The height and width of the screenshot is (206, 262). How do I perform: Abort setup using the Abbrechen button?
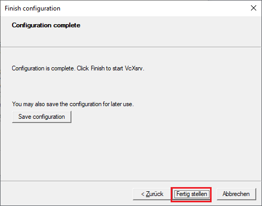click(236, 194)
